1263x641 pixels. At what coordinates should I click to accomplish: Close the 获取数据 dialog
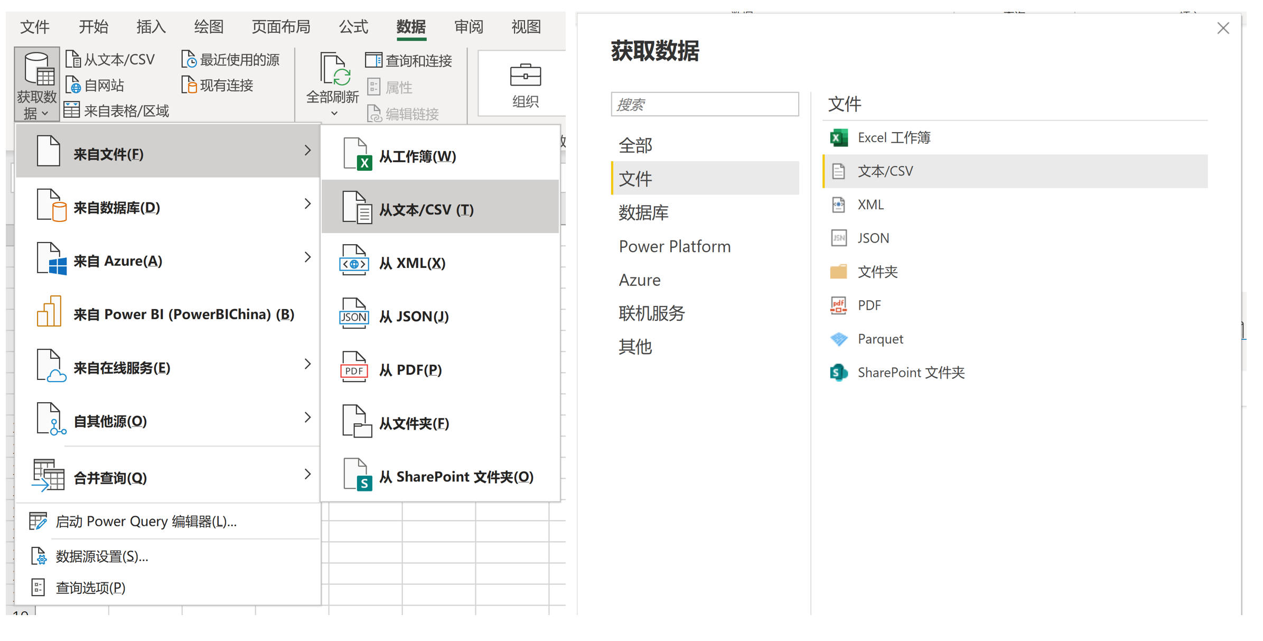(x=1223, y=29)
